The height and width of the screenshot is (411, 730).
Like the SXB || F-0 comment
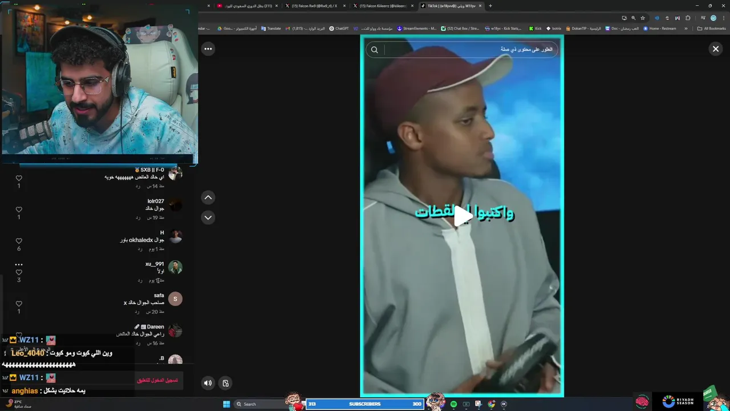19,178
